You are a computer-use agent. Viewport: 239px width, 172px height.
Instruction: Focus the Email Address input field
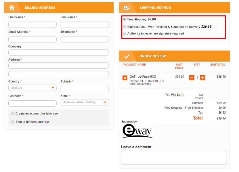32,39
